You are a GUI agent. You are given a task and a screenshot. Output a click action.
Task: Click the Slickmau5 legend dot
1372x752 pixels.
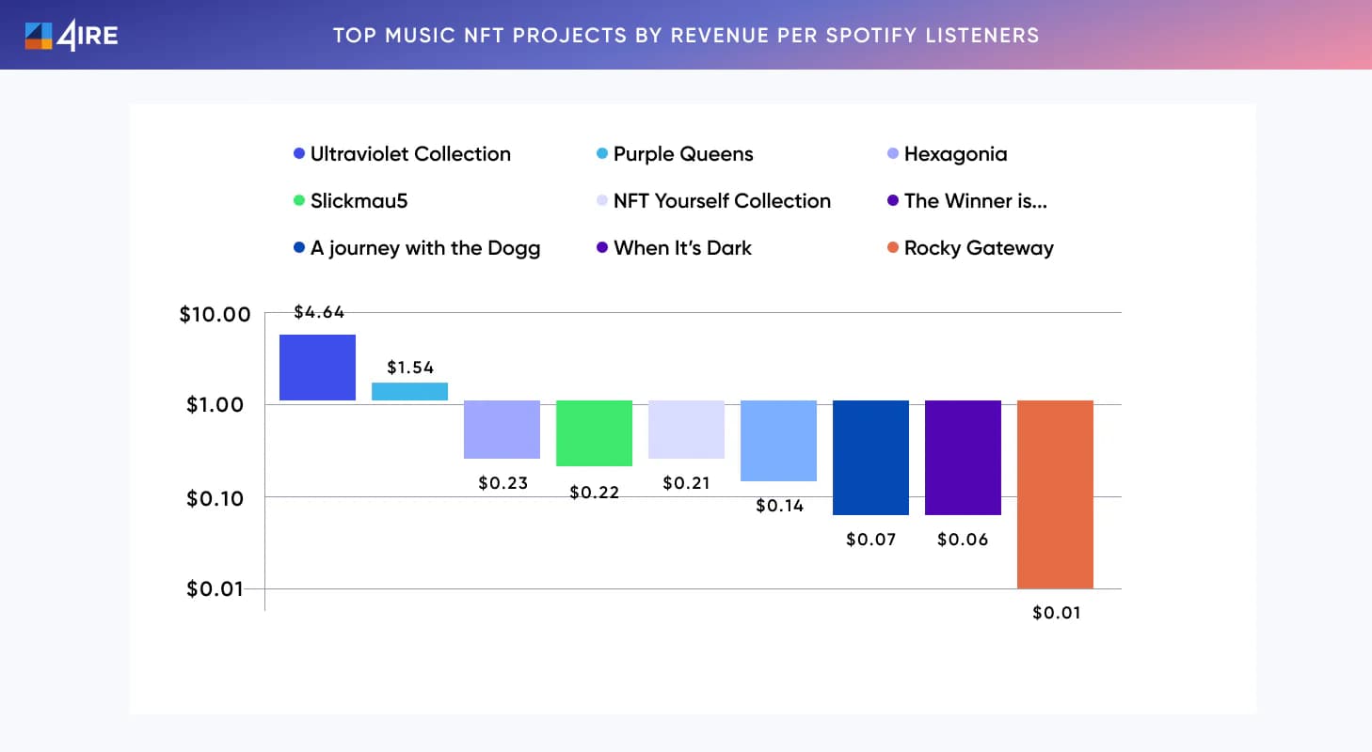coord(299,201)
